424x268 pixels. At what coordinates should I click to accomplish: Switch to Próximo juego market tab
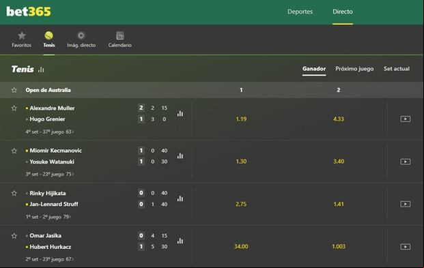354,69
